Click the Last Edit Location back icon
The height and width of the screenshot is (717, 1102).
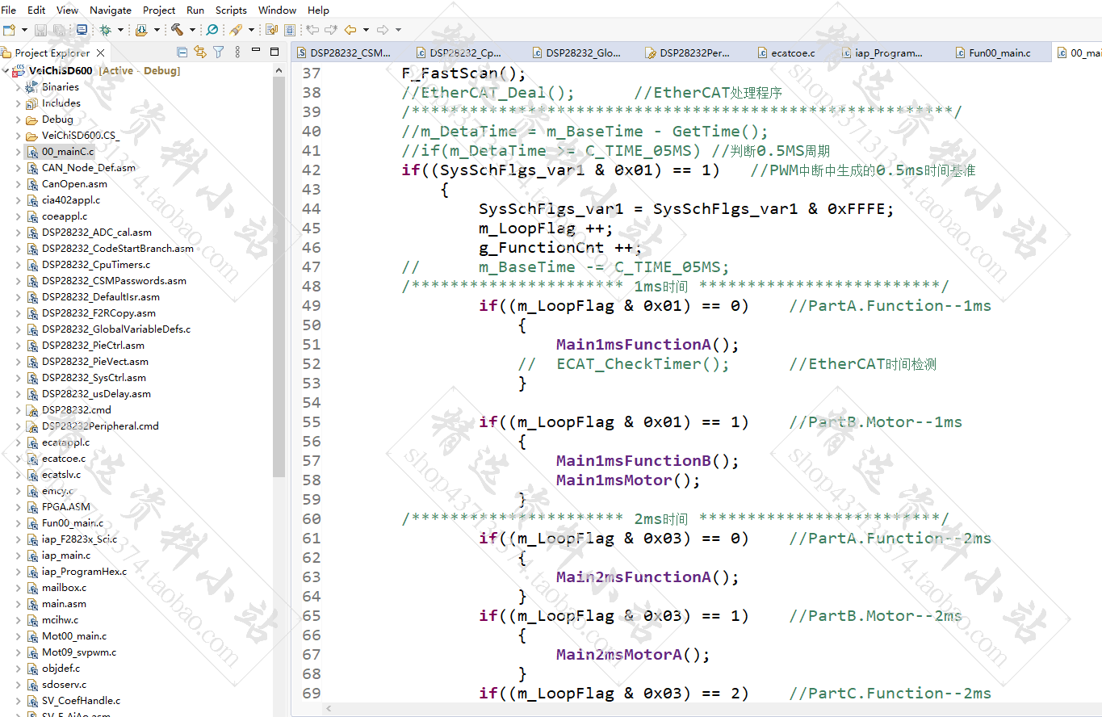[312, 30]
